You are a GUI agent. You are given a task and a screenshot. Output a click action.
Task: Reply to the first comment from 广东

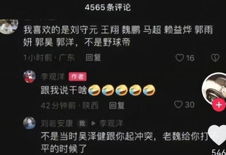pos(93,58)
